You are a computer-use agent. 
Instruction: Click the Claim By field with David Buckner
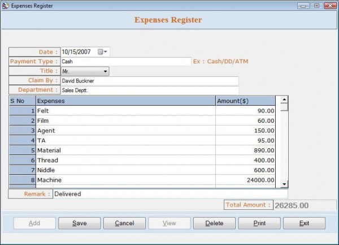pos(150,81)
